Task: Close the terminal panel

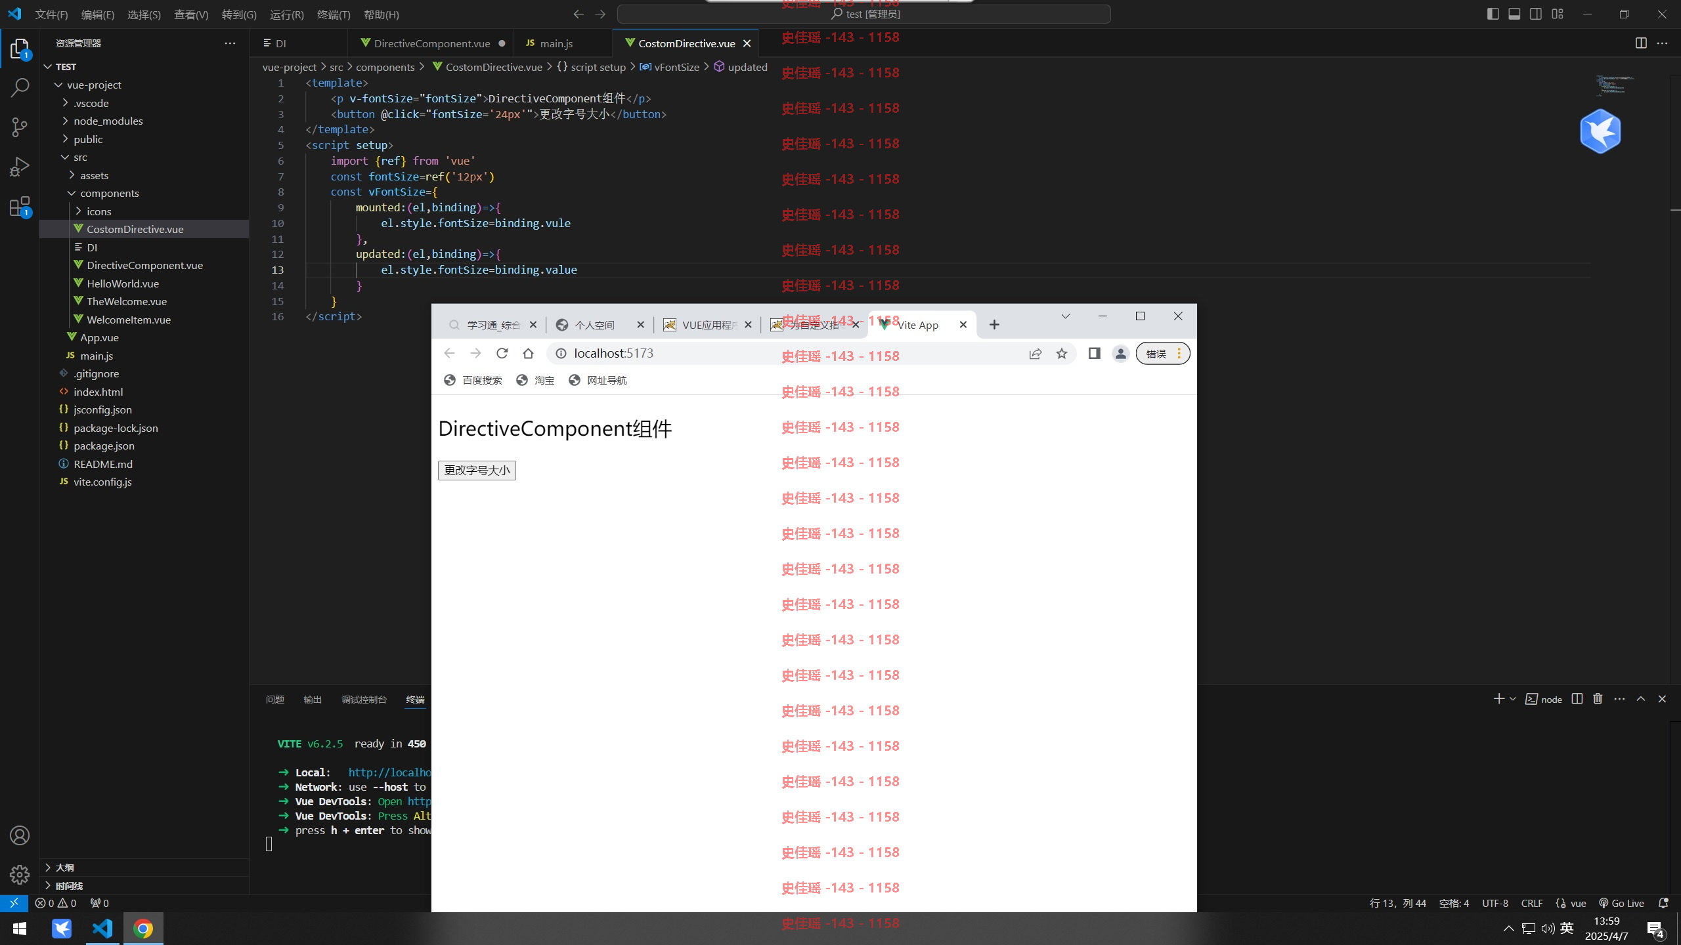Action: pos(1662,699)
